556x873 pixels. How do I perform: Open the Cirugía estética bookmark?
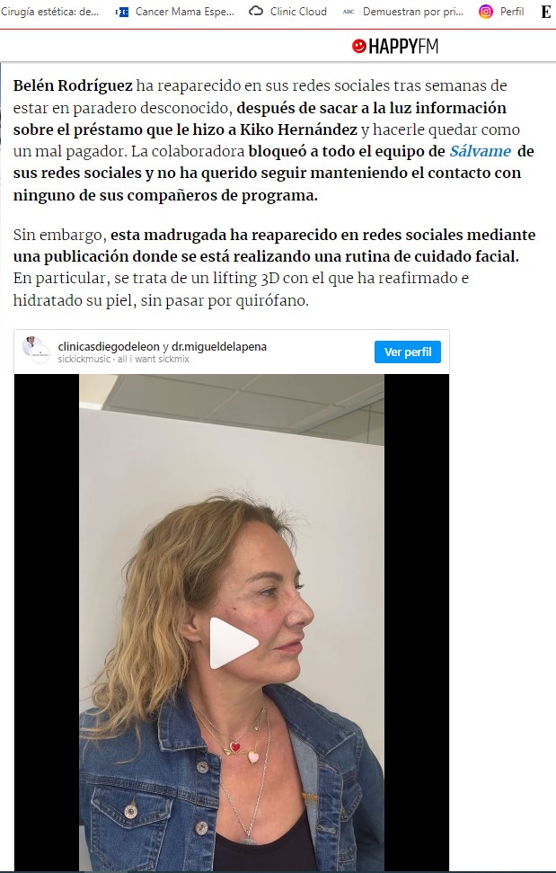(50, 11)
